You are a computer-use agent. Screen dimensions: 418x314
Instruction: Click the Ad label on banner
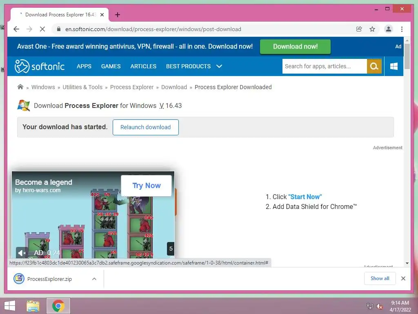398,47
